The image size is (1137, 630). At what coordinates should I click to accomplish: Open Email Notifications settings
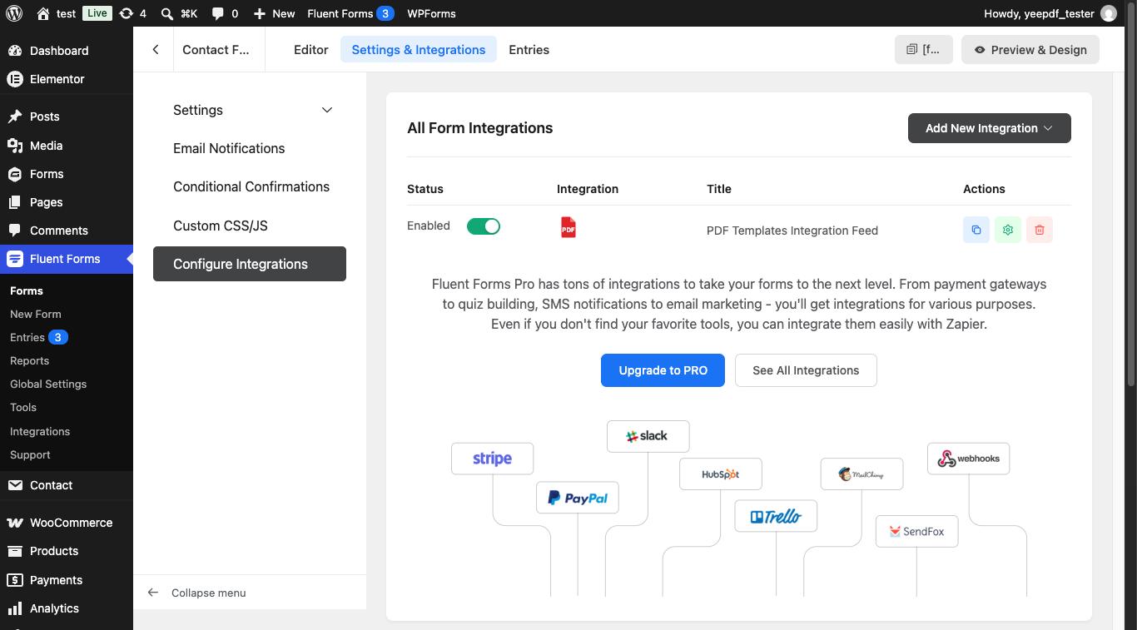coord(229,148)
